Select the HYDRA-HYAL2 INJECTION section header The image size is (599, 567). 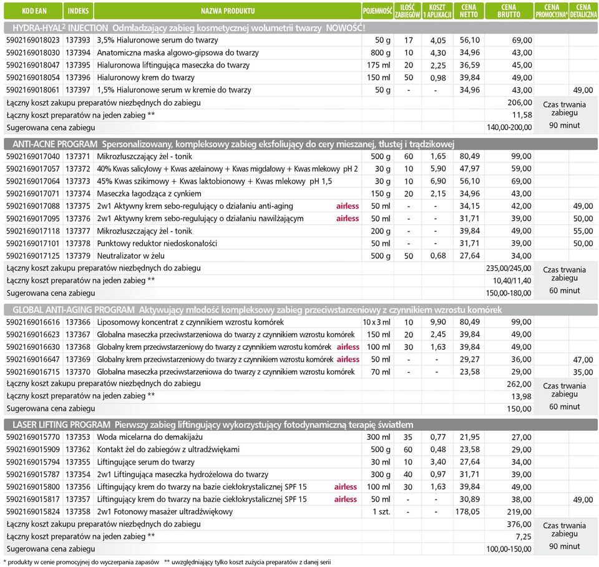click(x=301, y=27)
